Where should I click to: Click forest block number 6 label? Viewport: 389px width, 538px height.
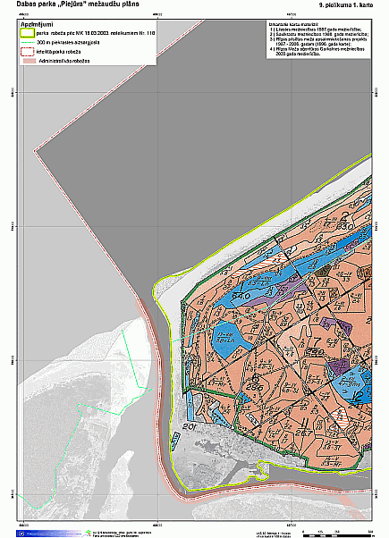click(x=256, y=379)
